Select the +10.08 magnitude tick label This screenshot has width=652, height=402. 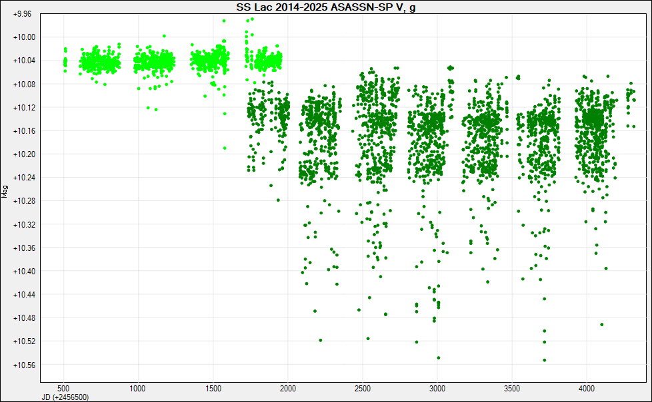click(x=25, y=84)
